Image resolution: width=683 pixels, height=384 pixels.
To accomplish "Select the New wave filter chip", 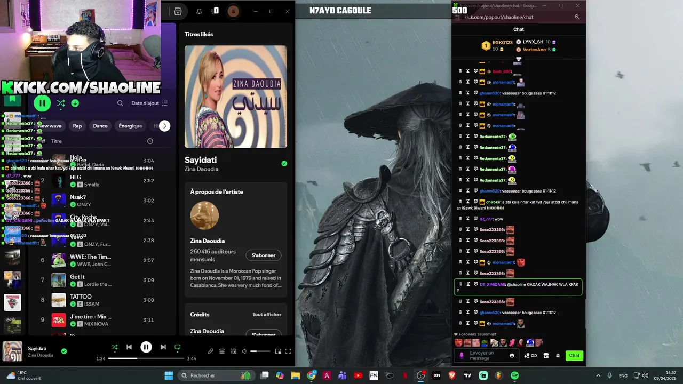I will [x=50, y=126].
